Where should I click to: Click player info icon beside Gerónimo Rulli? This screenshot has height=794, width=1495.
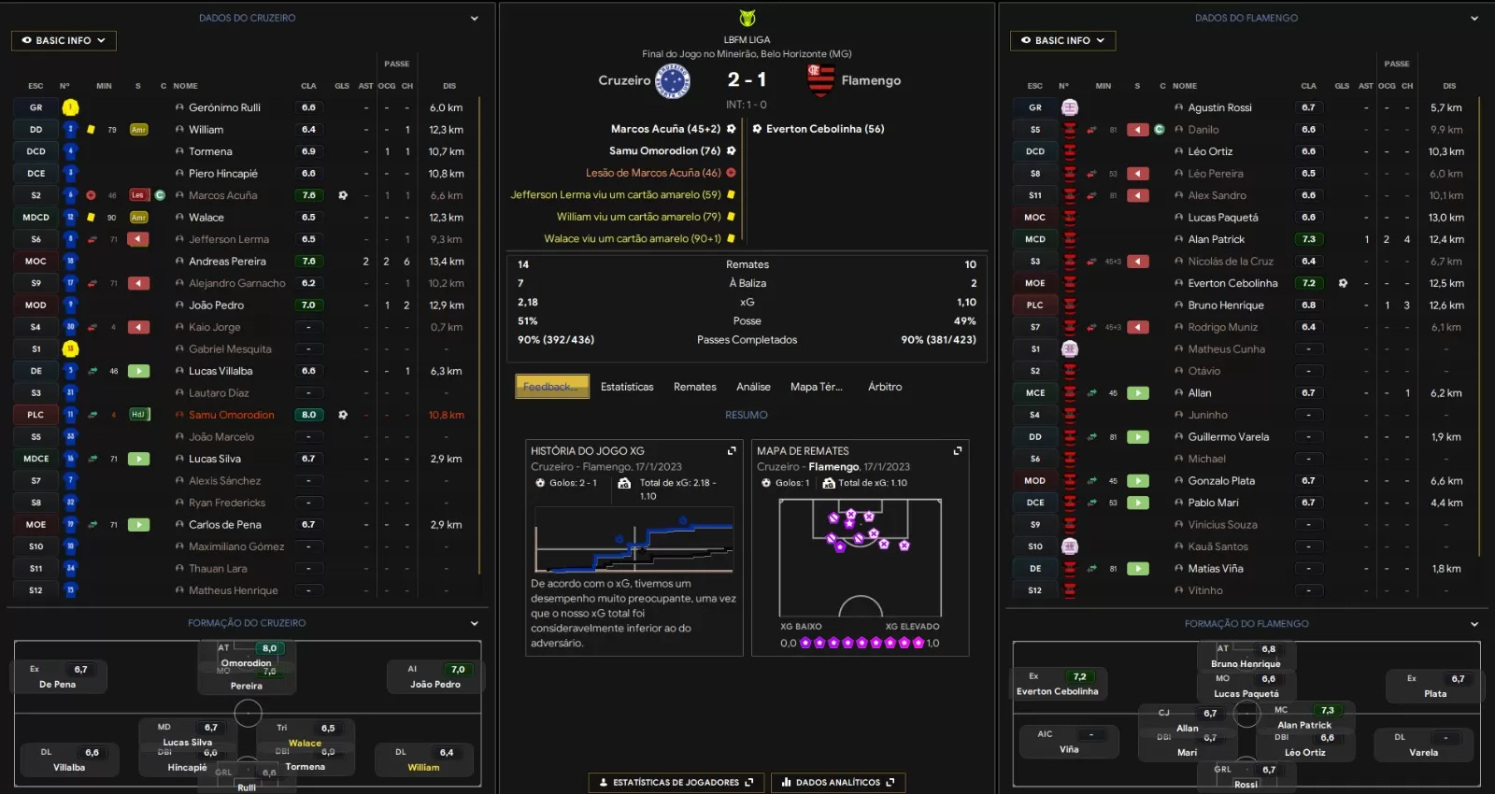179,107
